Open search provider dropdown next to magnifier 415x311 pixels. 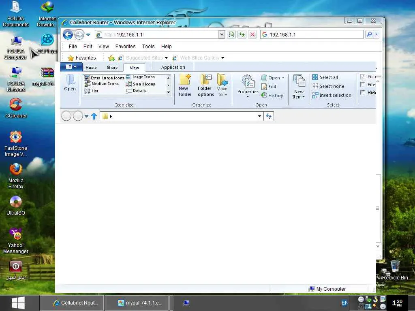[x=376, y=34]
